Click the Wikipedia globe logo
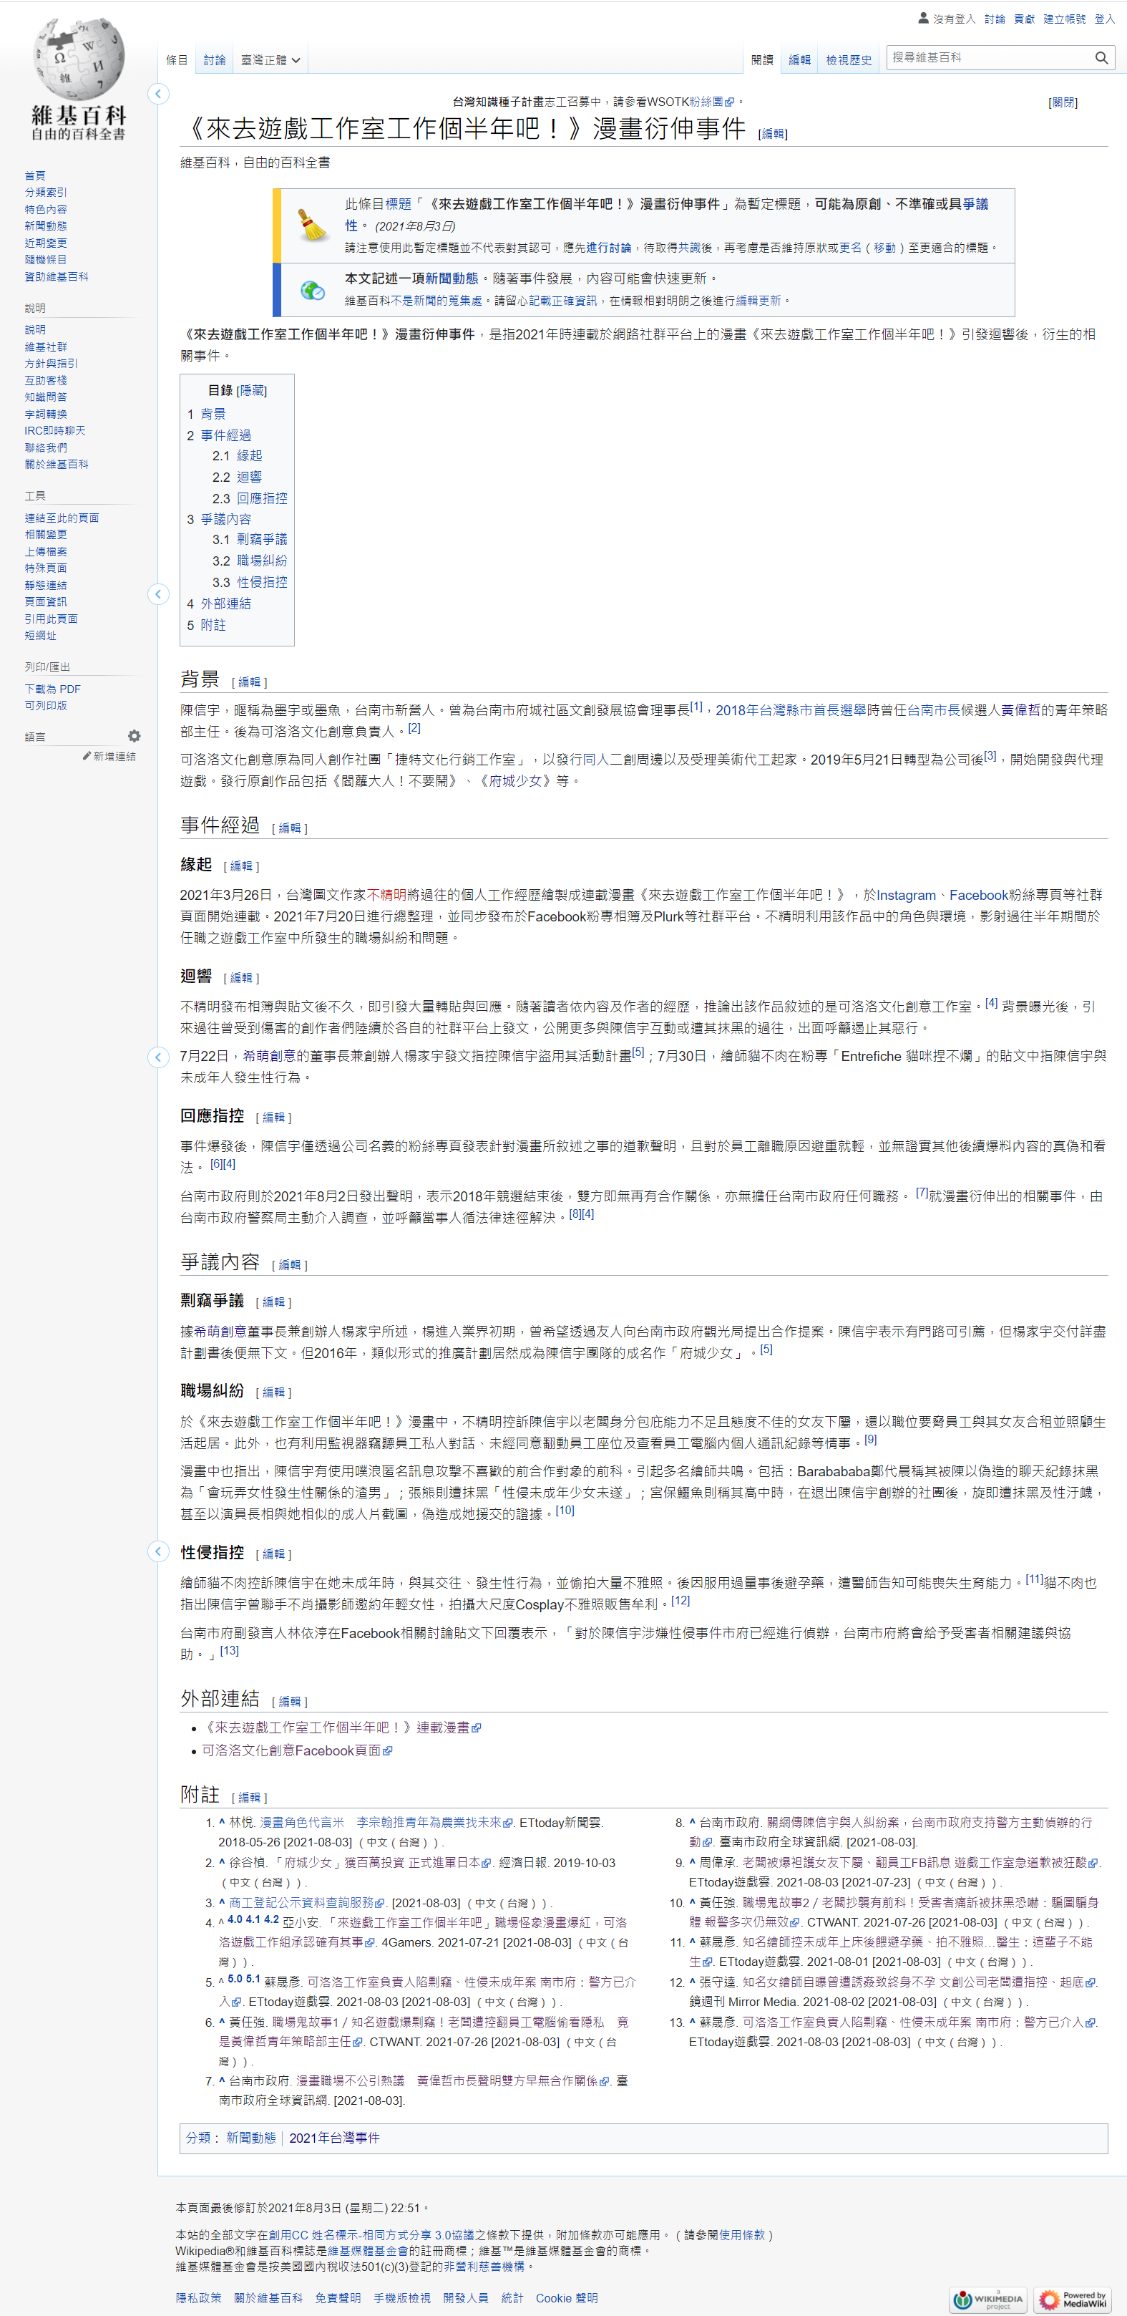 (x=79, y=59)
